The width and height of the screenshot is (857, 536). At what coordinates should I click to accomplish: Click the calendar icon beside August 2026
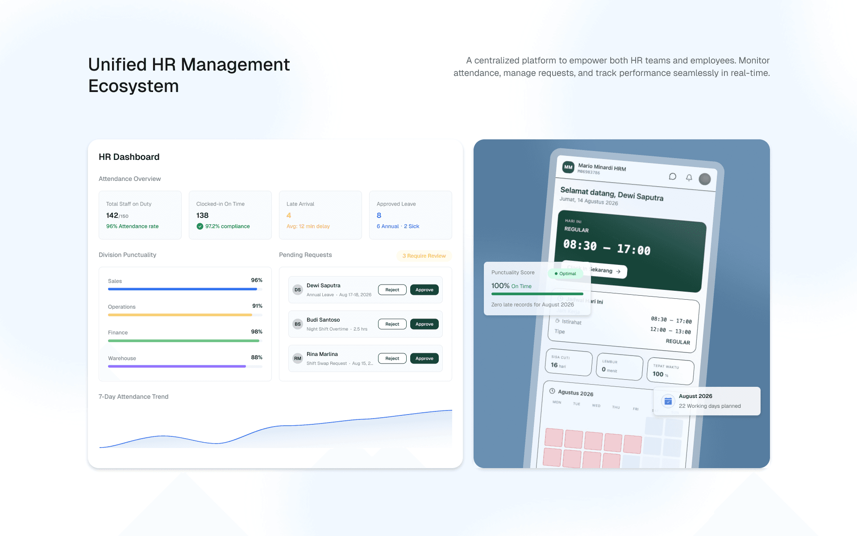[x=668, y=401]
